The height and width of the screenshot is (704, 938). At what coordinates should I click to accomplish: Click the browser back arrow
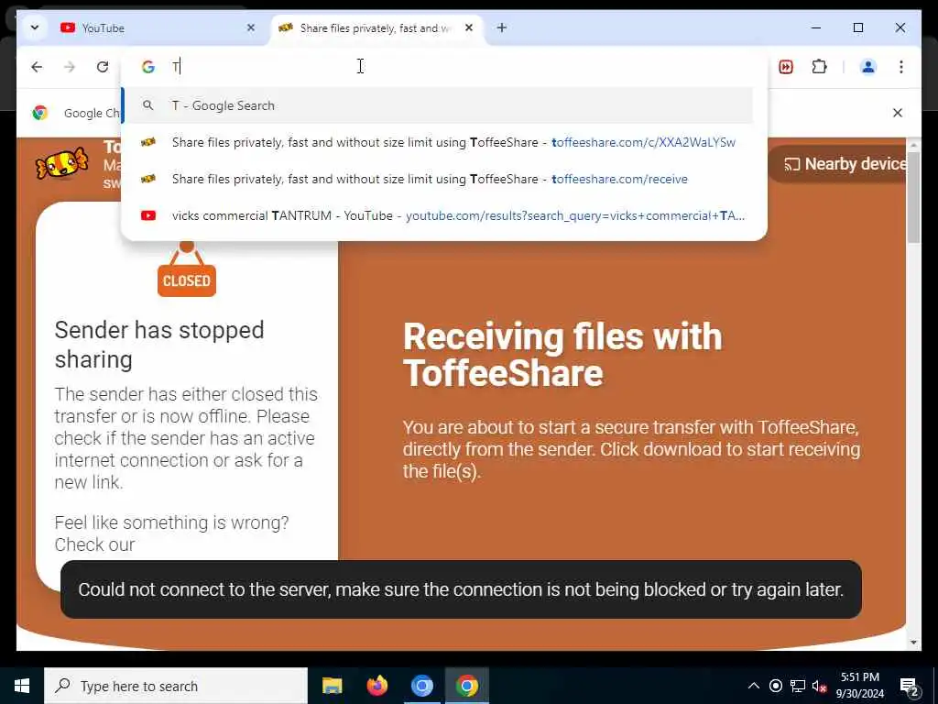pos(37,67)
